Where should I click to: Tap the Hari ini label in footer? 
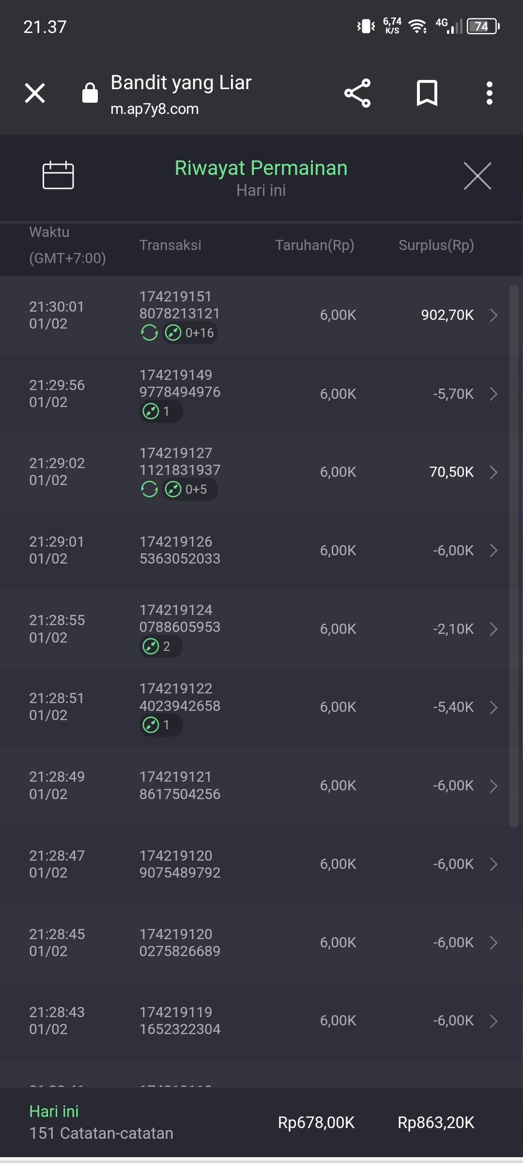point(54,1111)
